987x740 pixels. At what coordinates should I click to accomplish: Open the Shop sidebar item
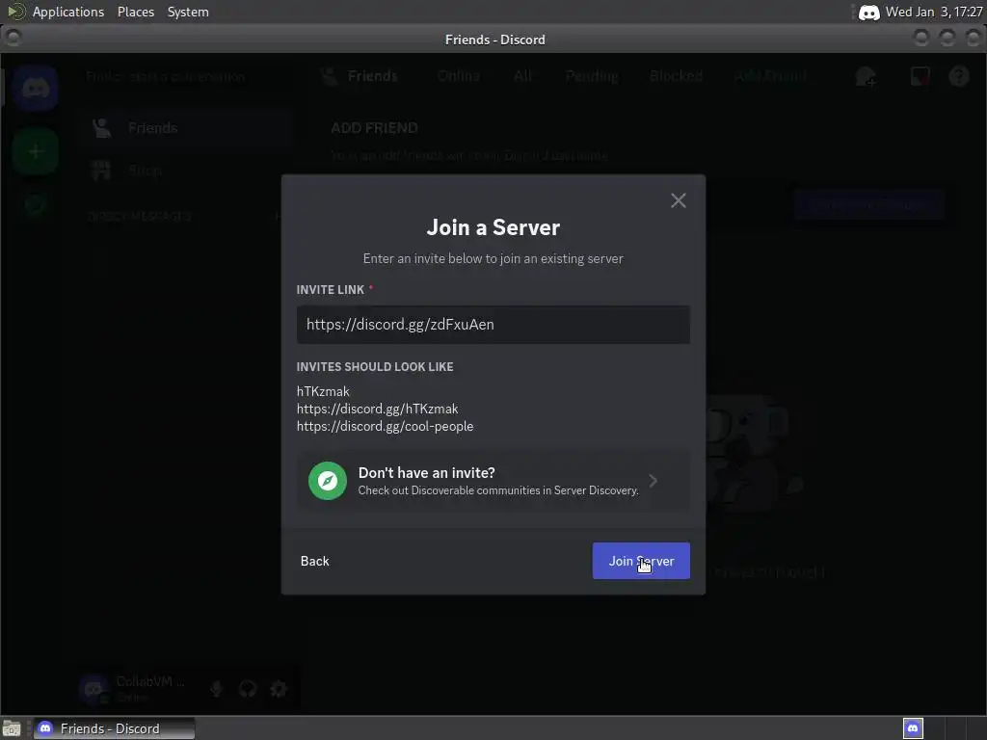coord(186,170)
